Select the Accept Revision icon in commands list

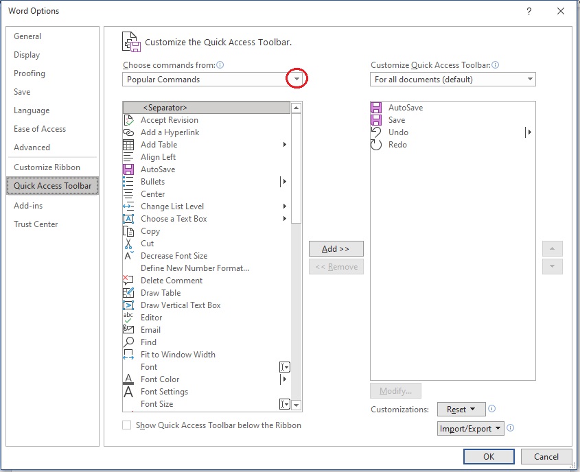(128, 120)
